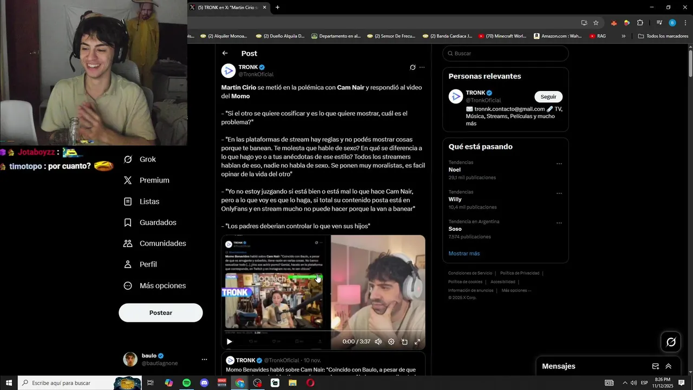Open the quoted TRONK post from 10 nov.
The height and width of the screenshot is (390, 693).
(x=323, y=364)
